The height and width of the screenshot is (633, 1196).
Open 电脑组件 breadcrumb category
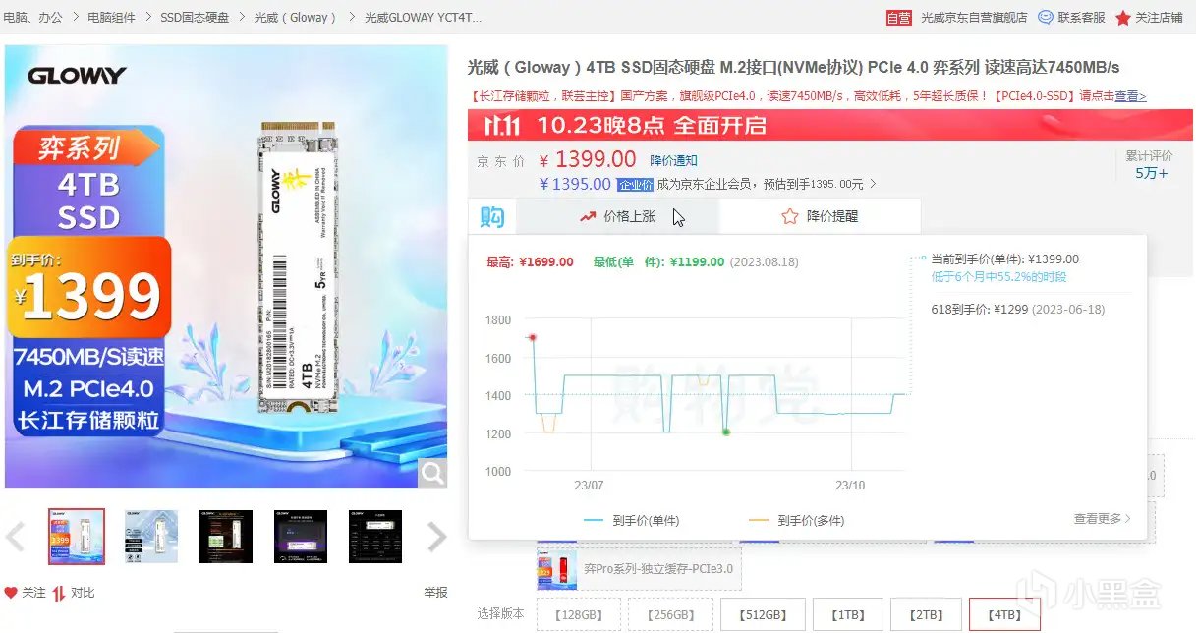112,18
